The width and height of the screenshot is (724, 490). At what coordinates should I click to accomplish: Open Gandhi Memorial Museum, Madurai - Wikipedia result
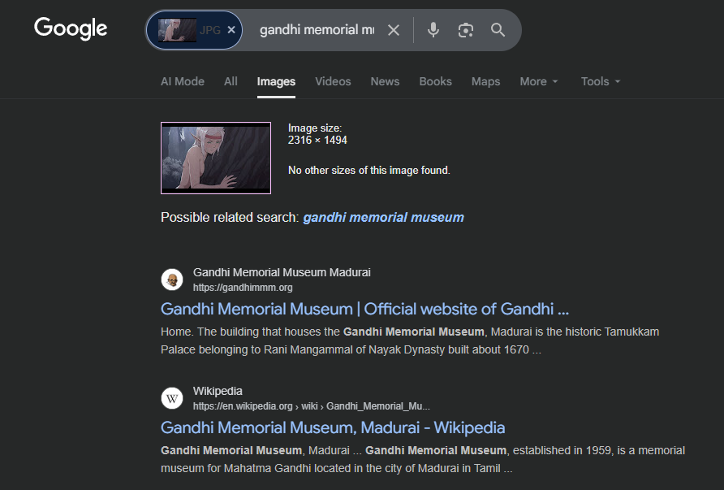click(x=333, y=427)
